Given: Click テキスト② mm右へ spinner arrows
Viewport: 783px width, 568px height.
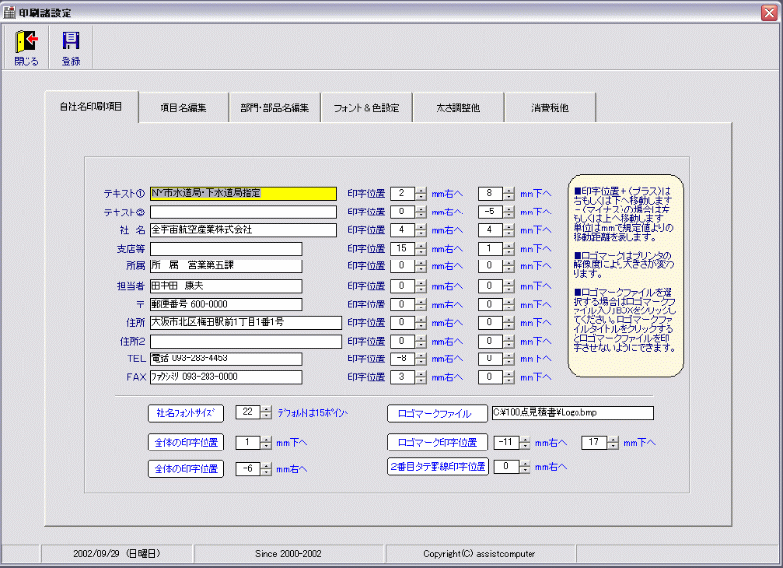Looking at the screenshot, I should pyautogui.click(x=421, y=212).
